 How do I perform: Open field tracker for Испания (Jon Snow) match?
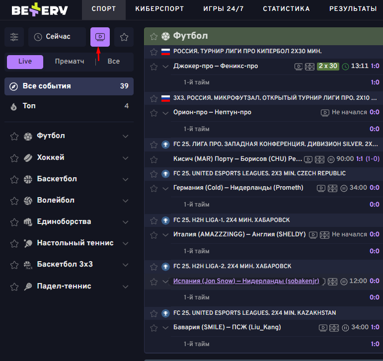pyautogui.click(x=332, y=282)
